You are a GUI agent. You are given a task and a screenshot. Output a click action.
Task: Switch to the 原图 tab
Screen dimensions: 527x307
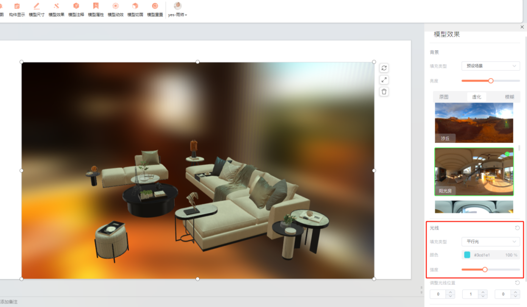pyautogui.click(x=444, y=97)
